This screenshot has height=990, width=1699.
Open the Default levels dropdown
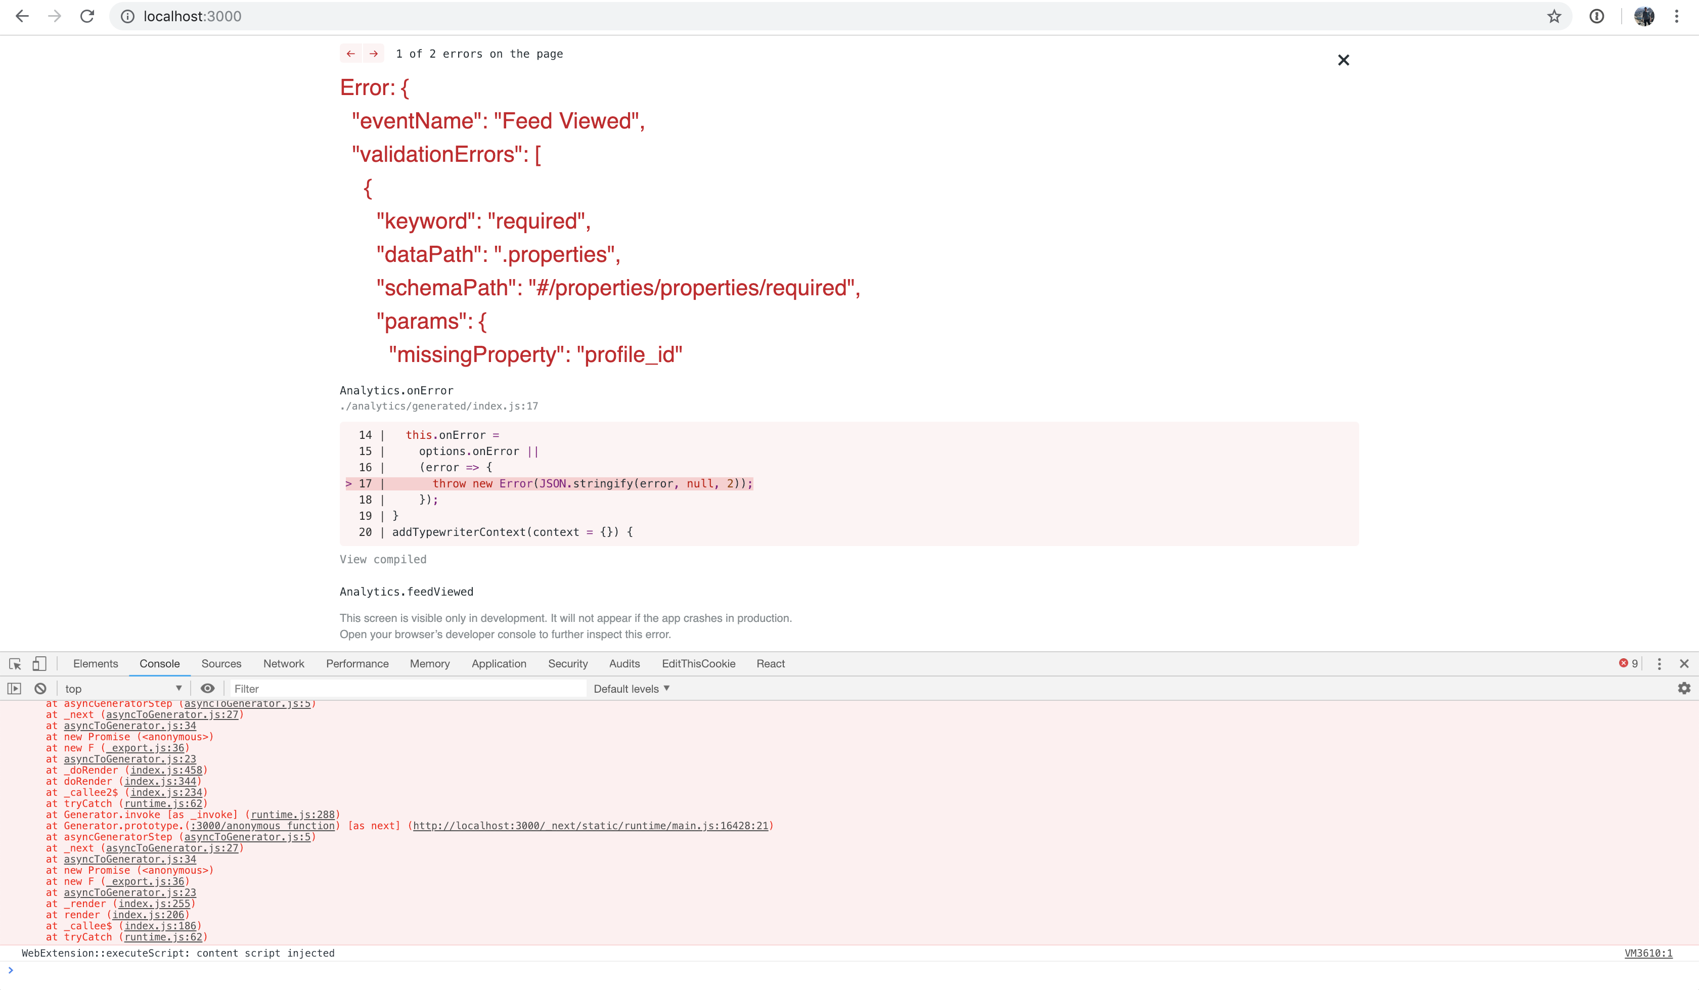point(632,689)
